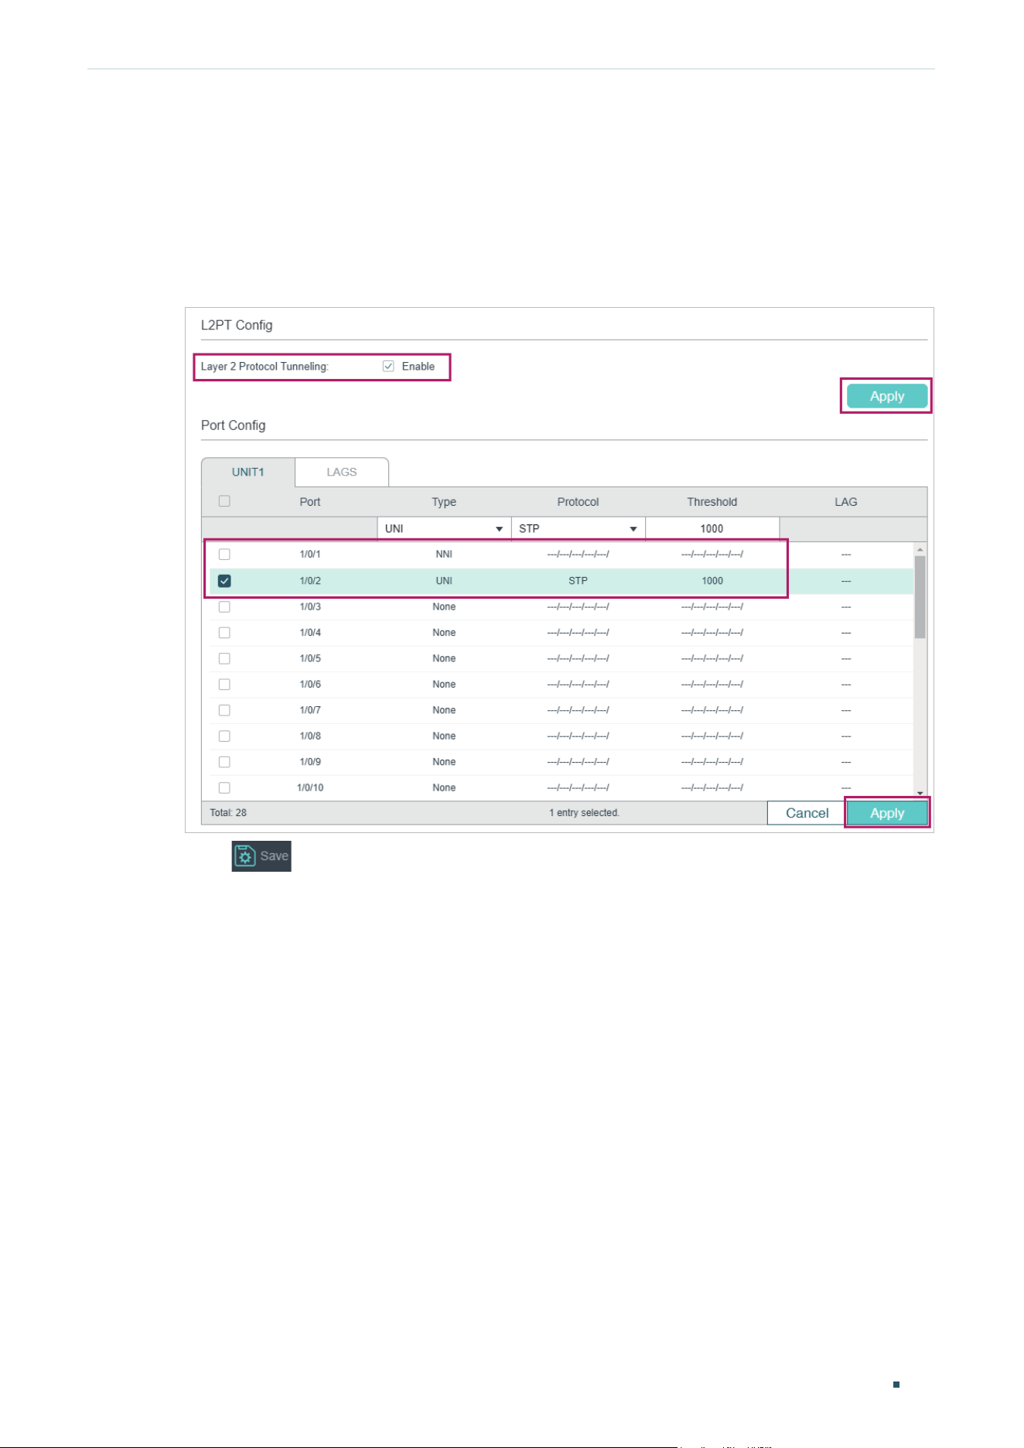Cancel the port configuration changes
The height and width of the screenshot is (1448, 1024).
pyautogui.click(x=807, y=813)
